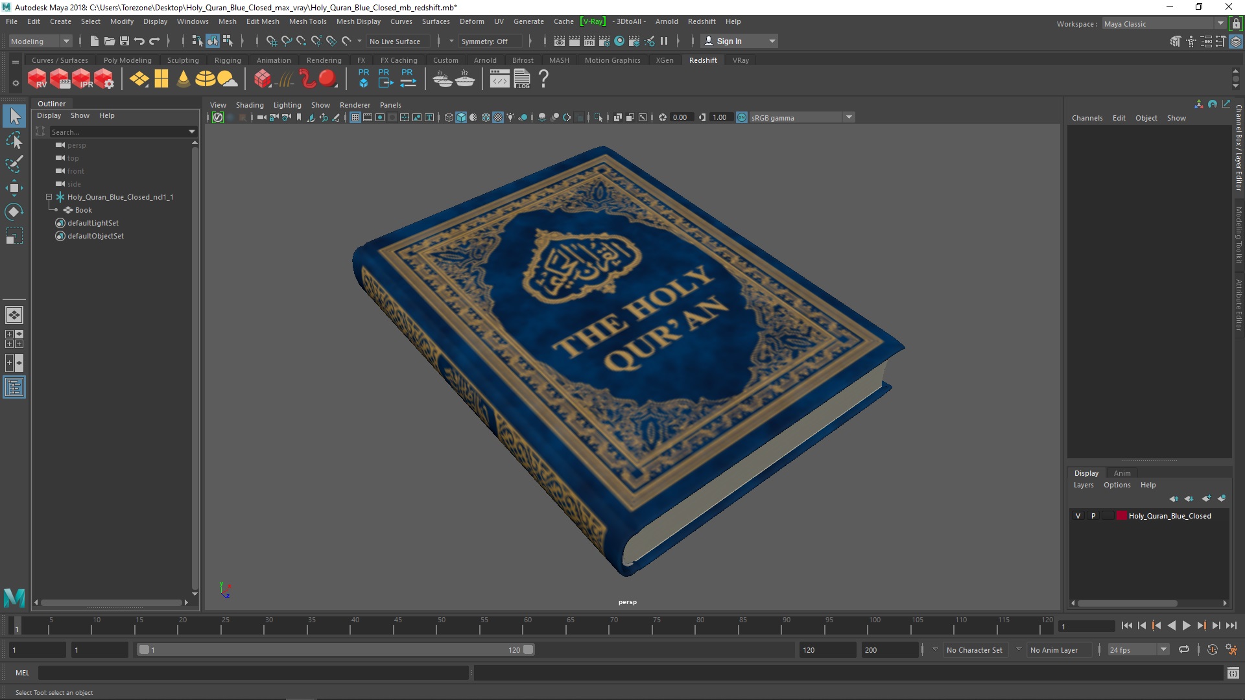Click the playback range slider bar

(x=335, y=649)
